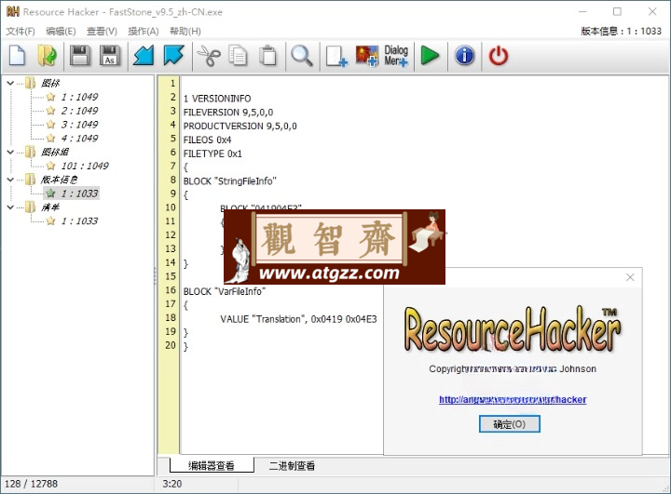
Task: Open the 文件(F) menu
Action: [21, 32]
